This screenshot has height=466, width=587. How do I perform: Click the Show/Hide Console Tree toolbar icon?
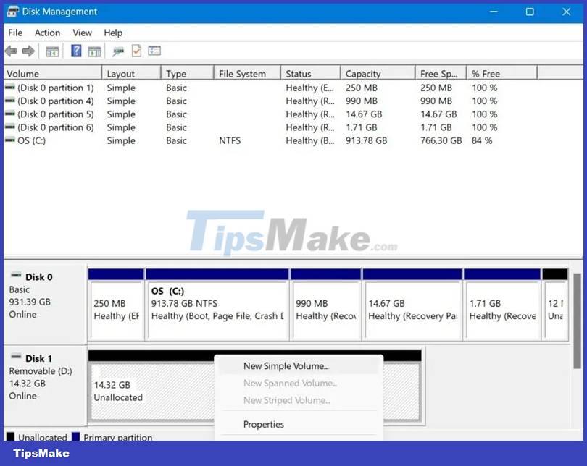coord(52,51)
